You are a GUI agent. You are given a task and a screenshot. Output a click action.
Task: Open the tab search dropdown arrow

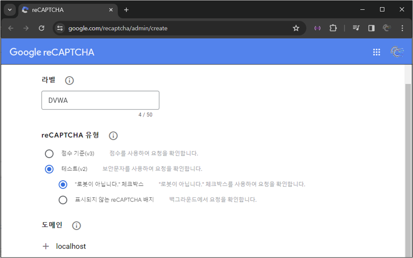pyautogui.click(x=10, y=10)
